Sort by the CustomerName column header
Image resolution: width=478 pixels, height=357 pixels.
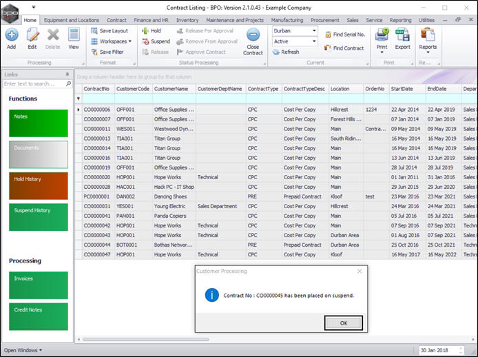(x=172, y=89)
